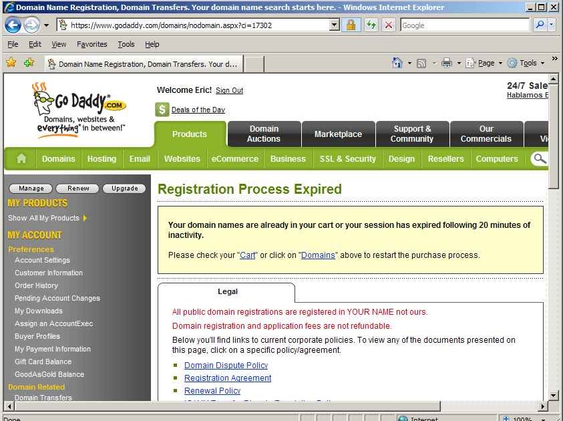Select the Marketplace tab
The image size is (563, 421).
click(338, 134)
